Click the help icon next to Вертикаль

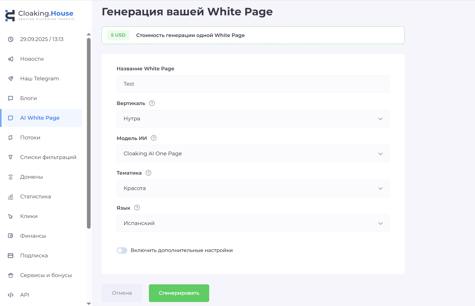(152, 103)
